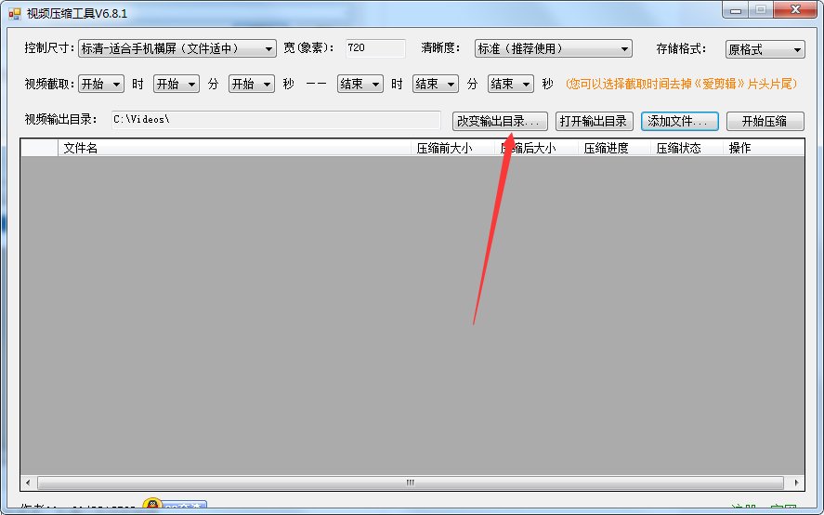Click the width pixel field showing 720

[375, 47]
